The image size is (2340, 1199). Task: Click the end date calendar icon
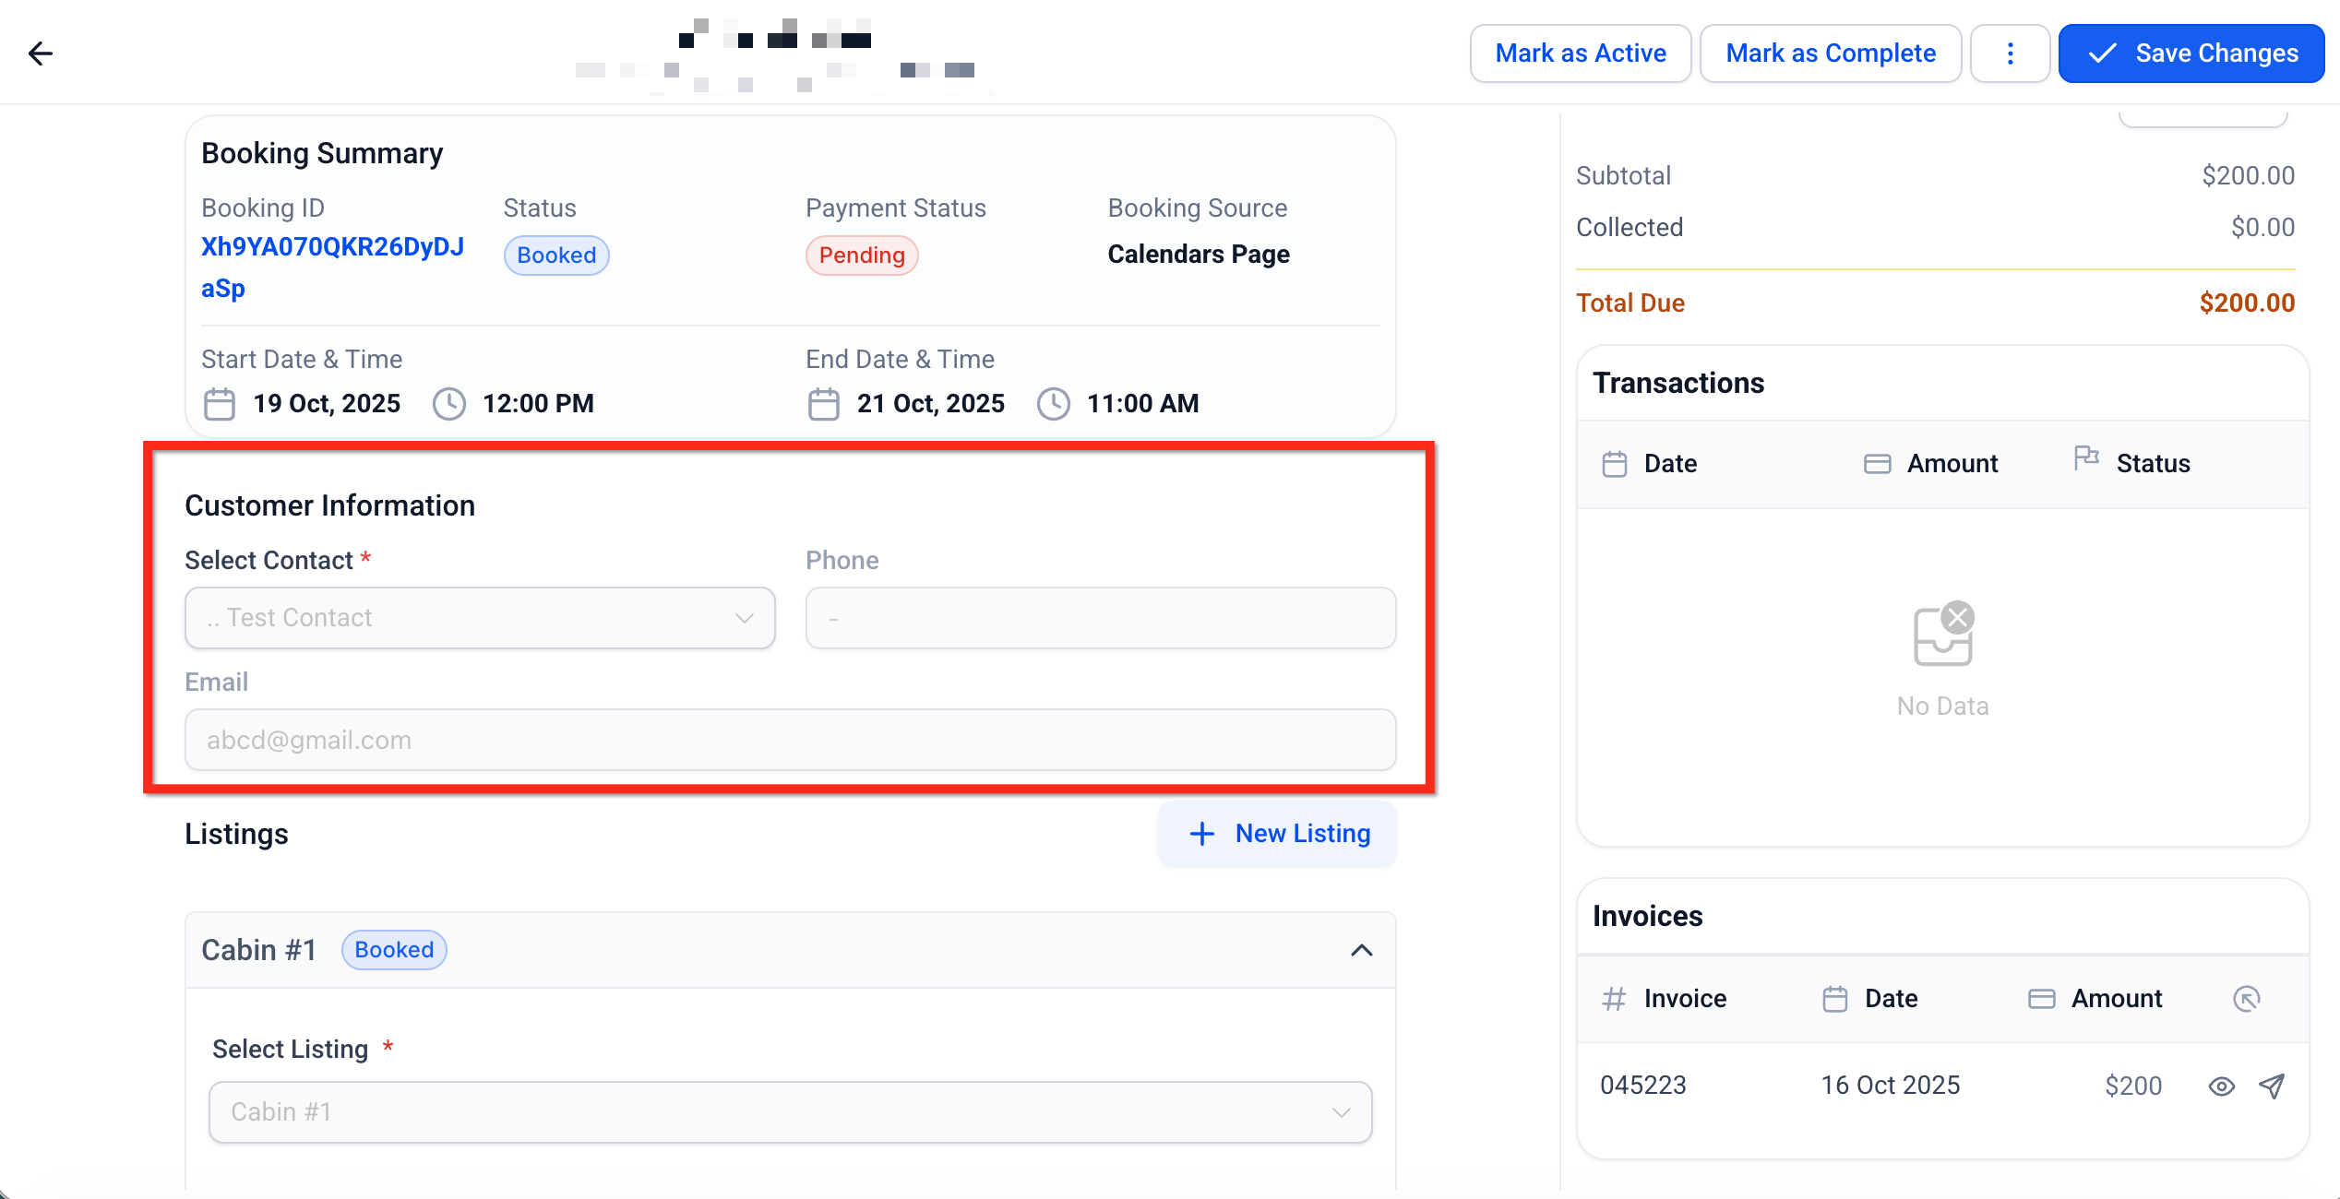pyautogui.click(x=823, y=404)
